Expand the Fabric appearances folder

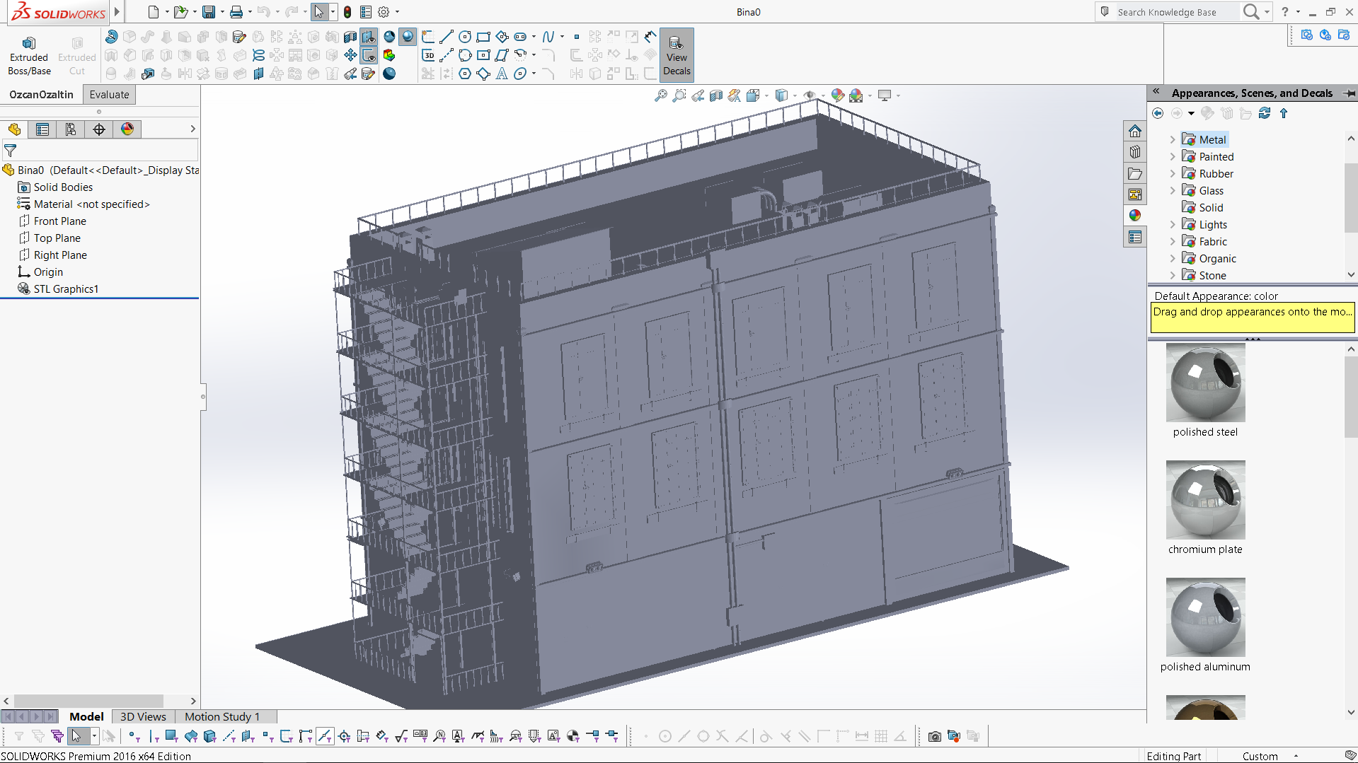pos(1173,242)
